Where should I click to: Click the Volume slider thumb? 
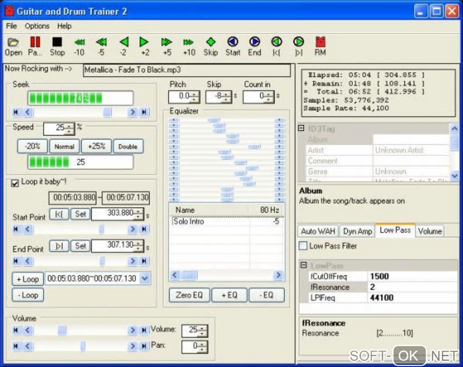click(x=62, y=330)
